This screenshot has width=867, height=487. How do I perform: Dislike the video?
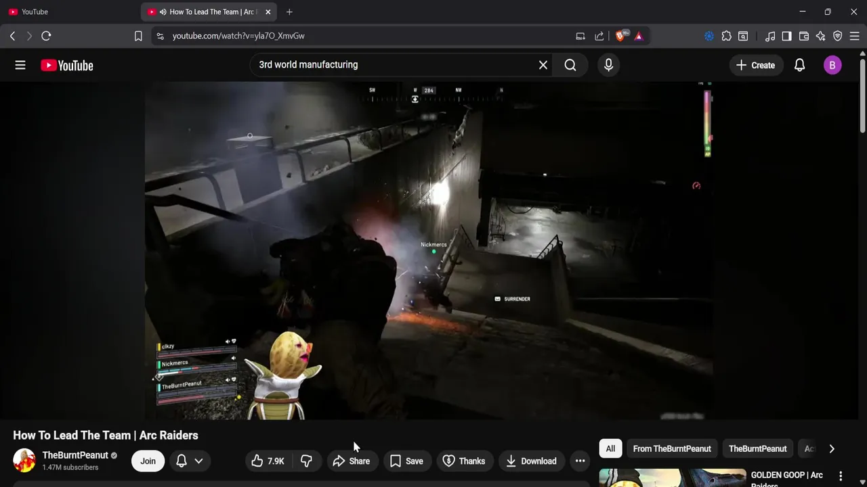point(306,461)
